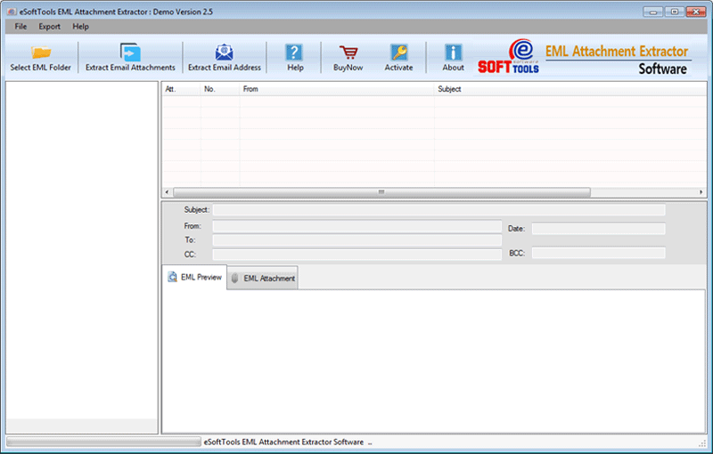Click the EML preview content area
This screenshot has width=713, height=454.
[x=434, y=361]
